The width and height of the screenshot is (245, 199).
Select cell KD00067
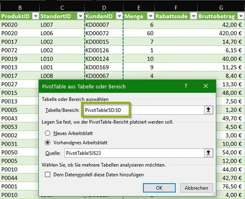click(104, 76)
